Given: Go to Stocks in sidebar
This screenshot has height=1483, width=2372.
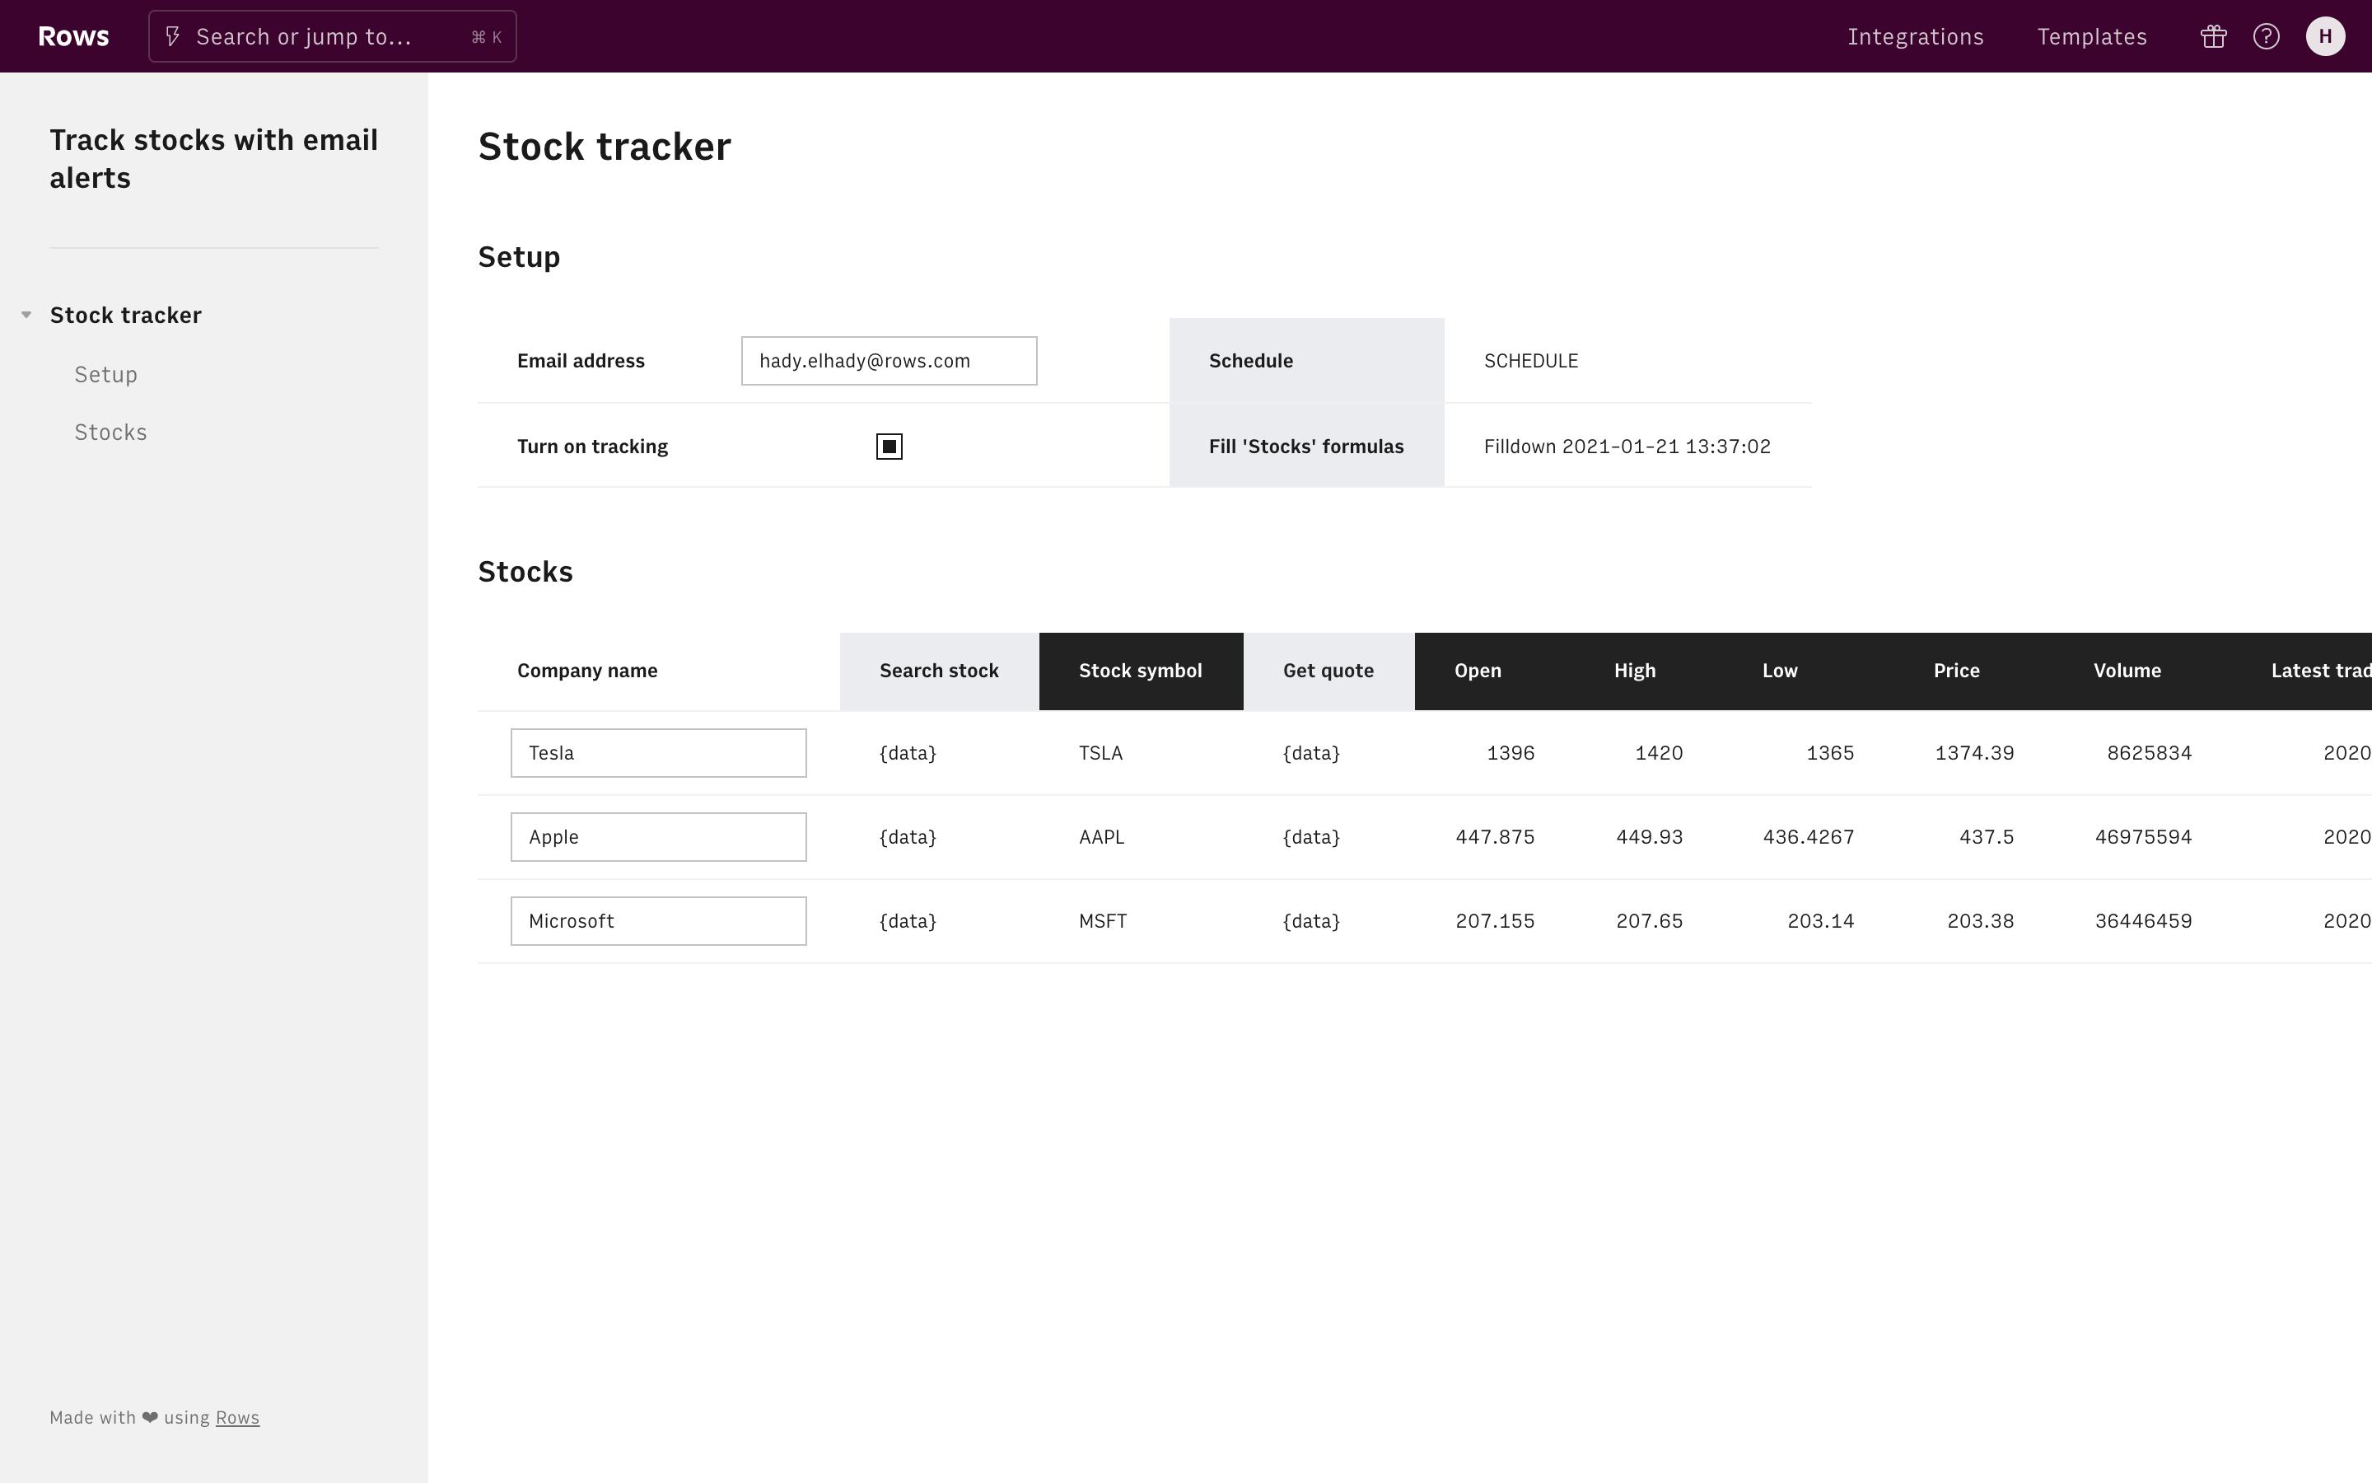Looking at the screenshot, I should pyautogui.click(x=110, y=433).
